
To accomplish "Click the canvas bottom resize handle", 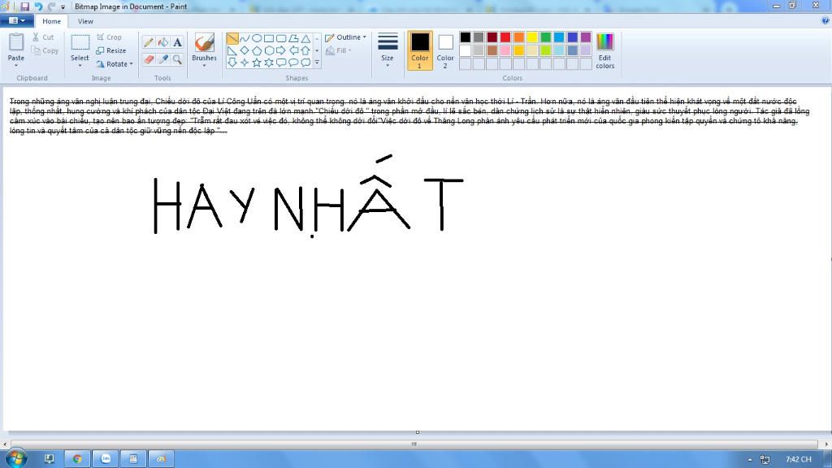I will coord(418,432).
